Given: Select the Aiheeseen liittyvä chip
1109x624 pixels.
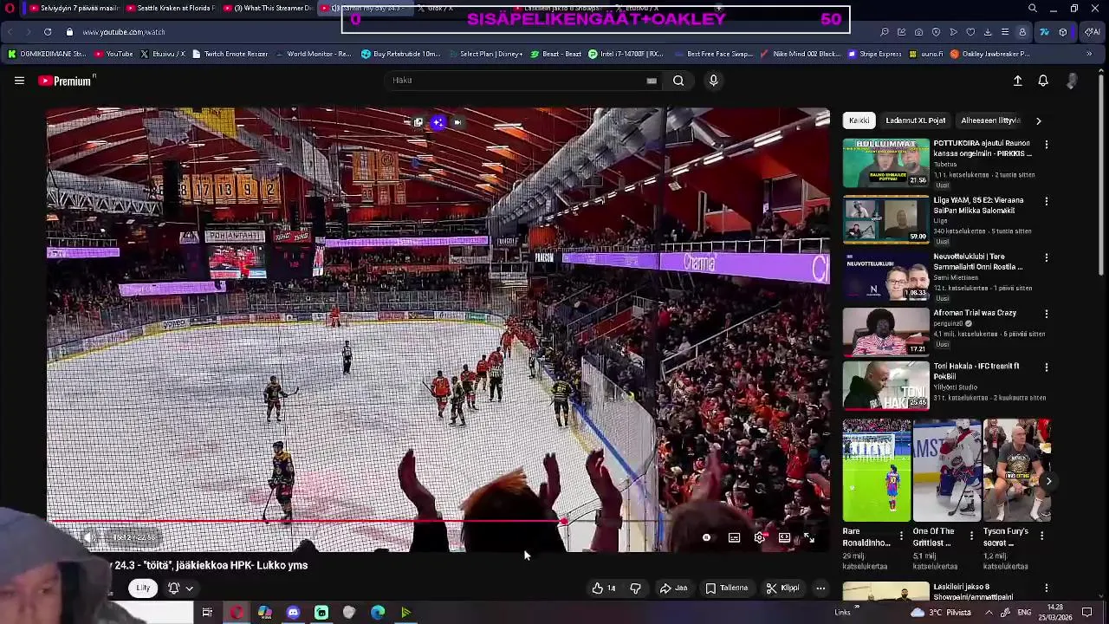Looking at the screenshot, I should (x=990, y=120).
